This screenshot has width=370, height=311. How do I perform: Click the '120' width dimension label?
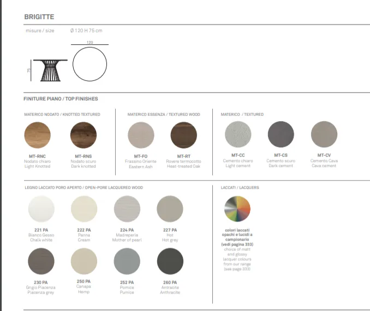tap(89, 42)
